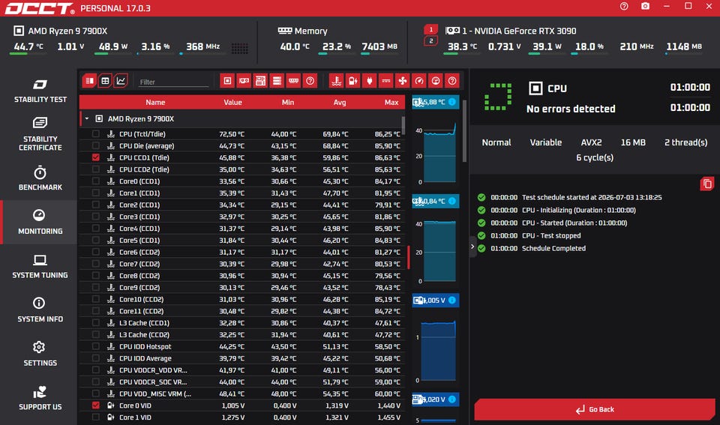The height and width of the screenshot is (425, 720).
Task: Open the Monitoring section
Action: pos(40,222)
